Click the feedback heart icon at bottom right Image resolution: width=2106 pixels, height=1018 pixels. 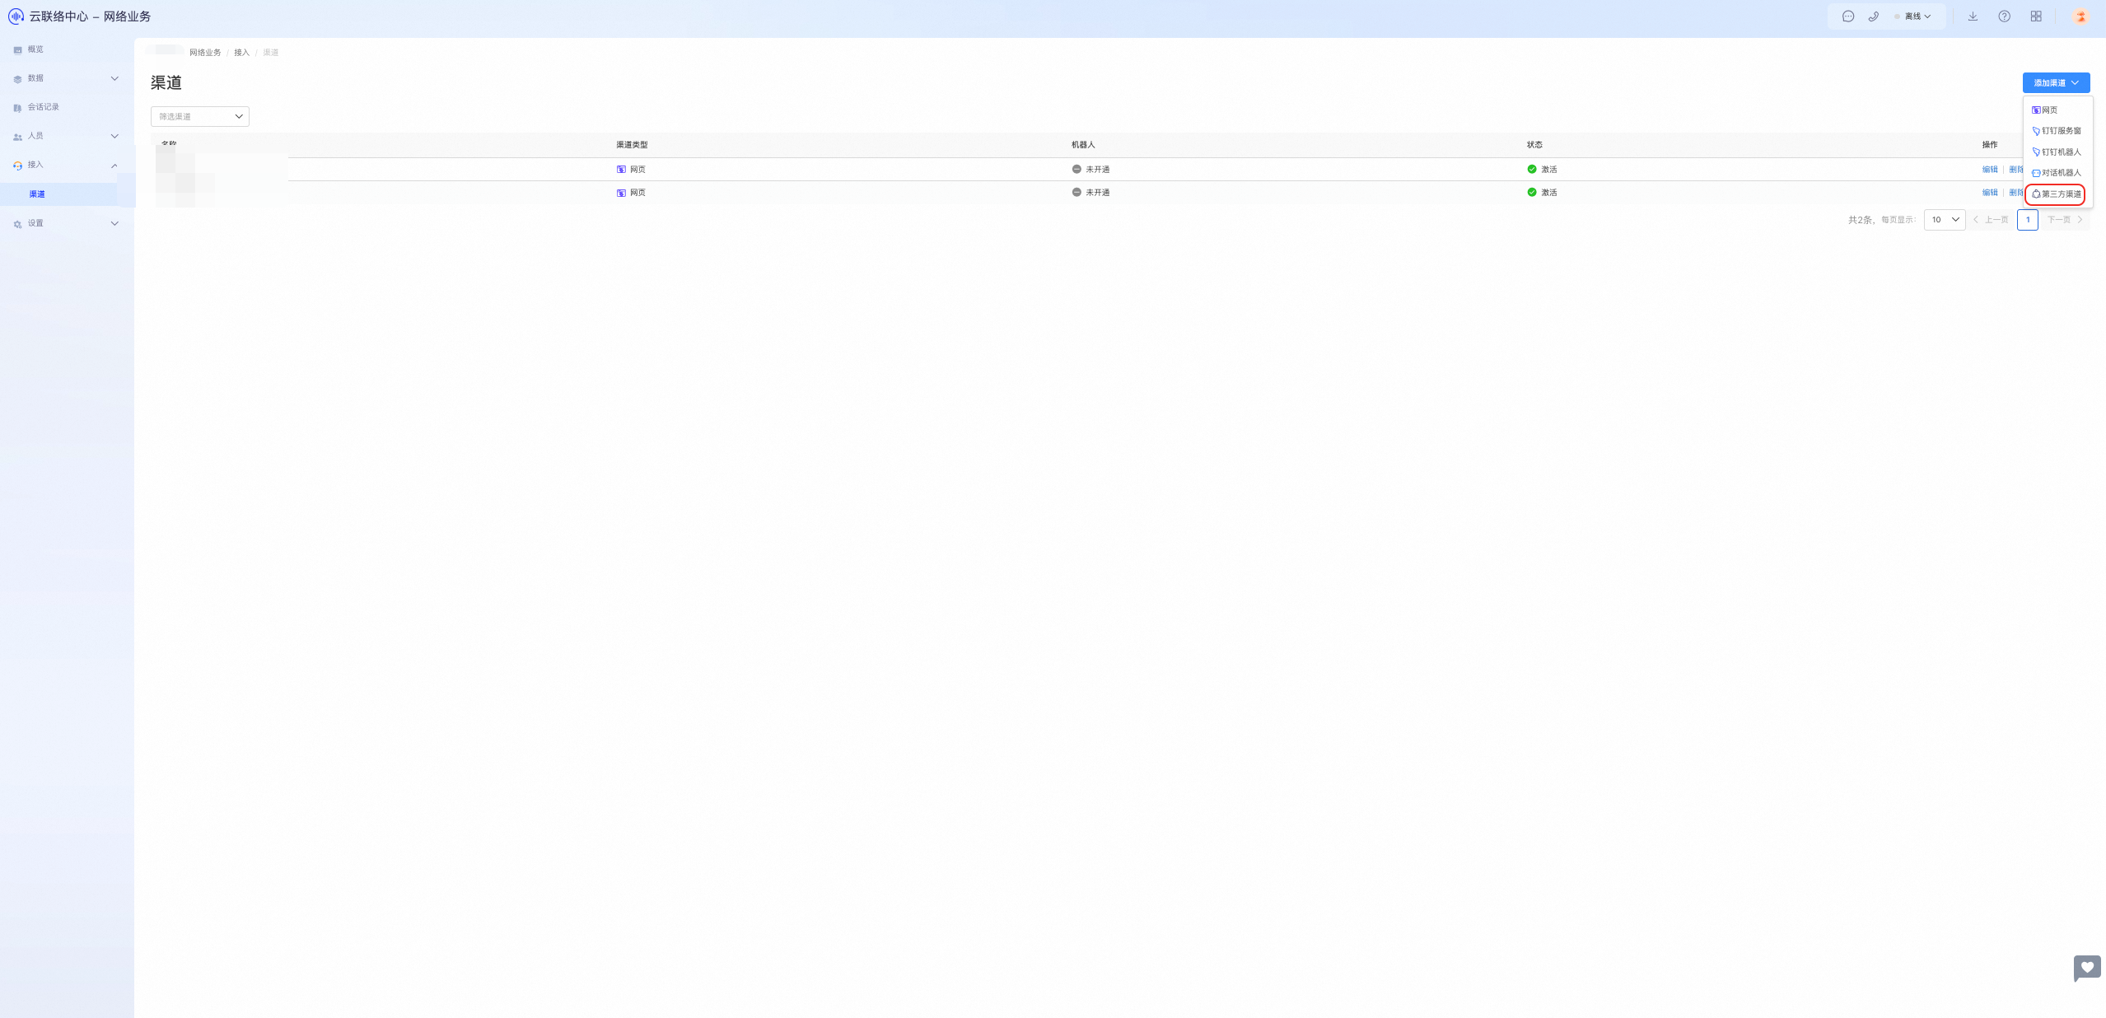(x=2087, y=967)
